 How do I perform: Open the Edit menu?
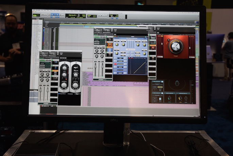[45, 11]
